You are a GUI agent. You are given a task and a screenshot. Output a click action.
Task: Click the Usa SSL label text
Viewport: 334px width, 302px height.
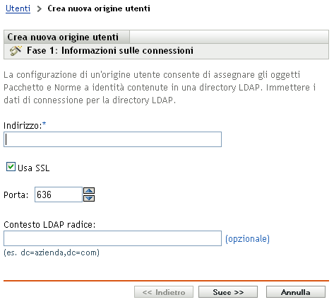point(34,168)
